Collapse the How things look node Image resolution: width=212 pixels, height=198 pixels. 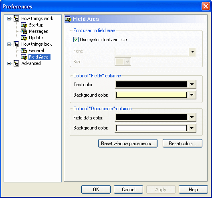click(x=9, y=44)
